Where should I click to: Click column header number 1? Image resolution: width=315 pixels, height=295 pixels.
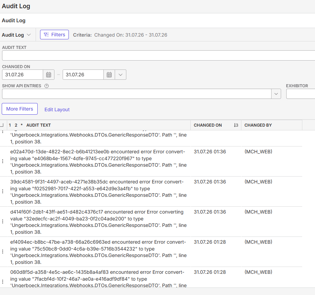10,125
